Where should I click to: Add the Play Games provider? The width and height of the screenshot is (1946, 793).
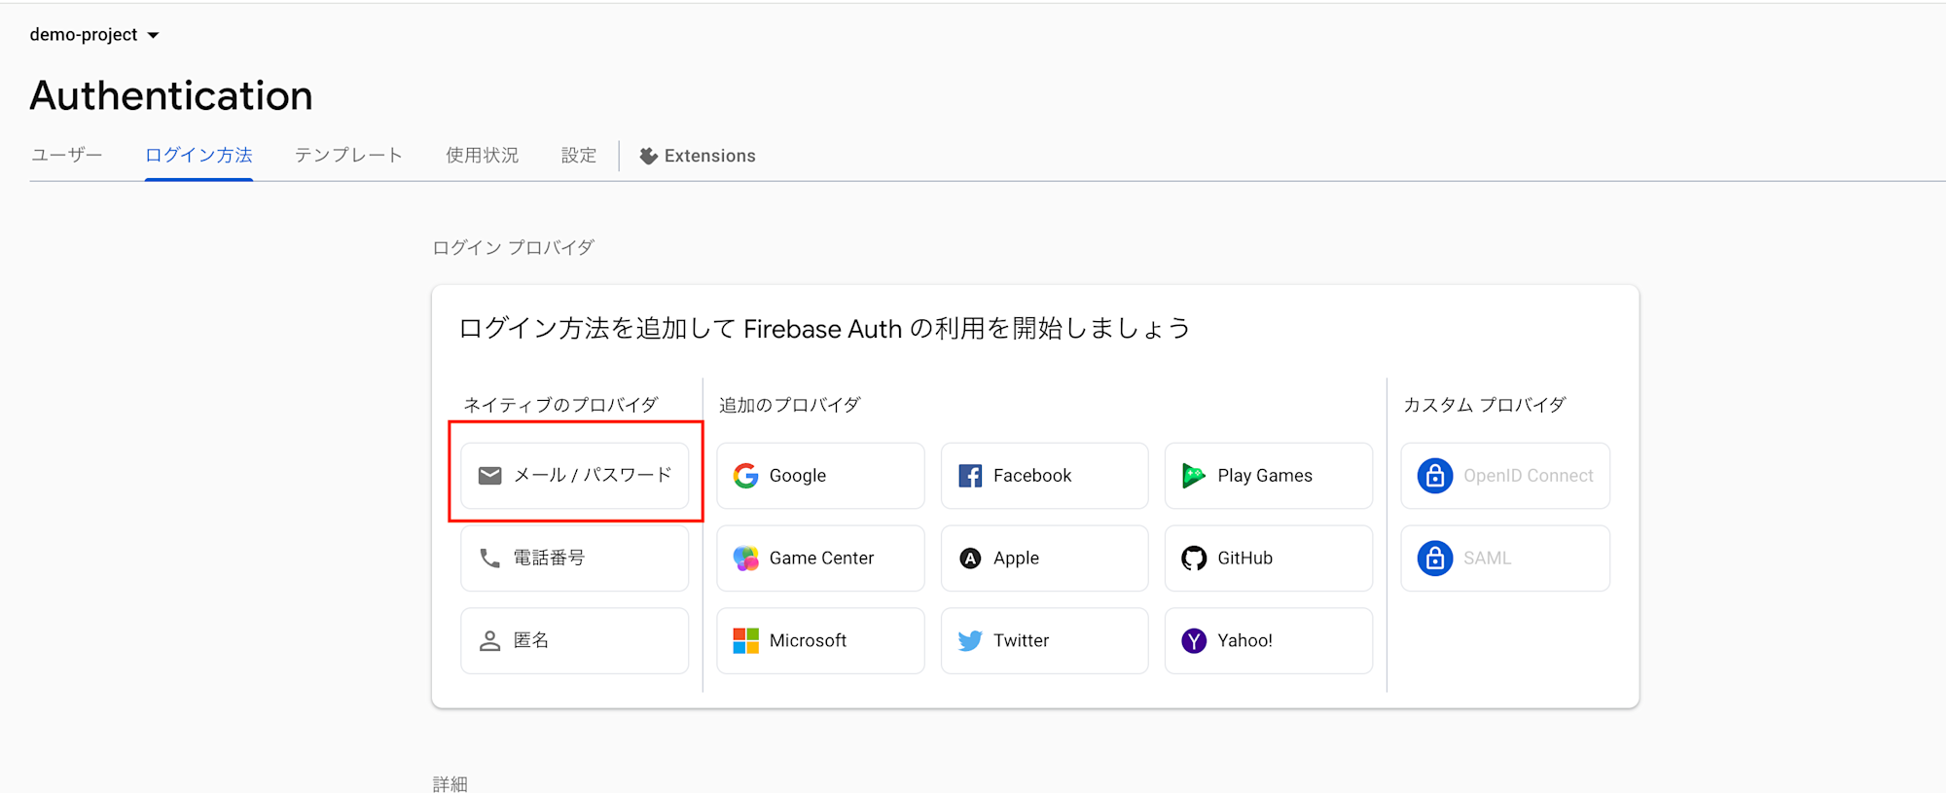point(1269,476)
